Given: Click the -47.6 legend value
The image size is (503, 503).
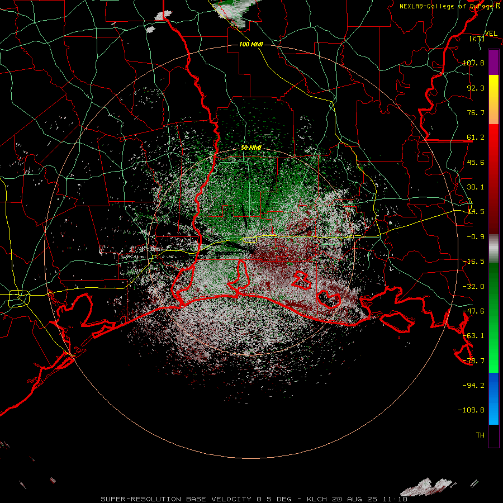Looking at the screenshot, I should pos(473,311).
